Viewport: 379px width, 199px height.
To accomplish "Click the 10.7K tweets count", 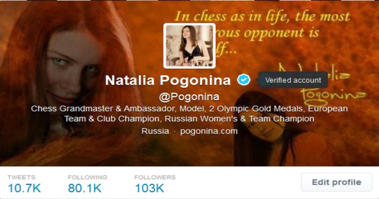I will tap(24, 188).
